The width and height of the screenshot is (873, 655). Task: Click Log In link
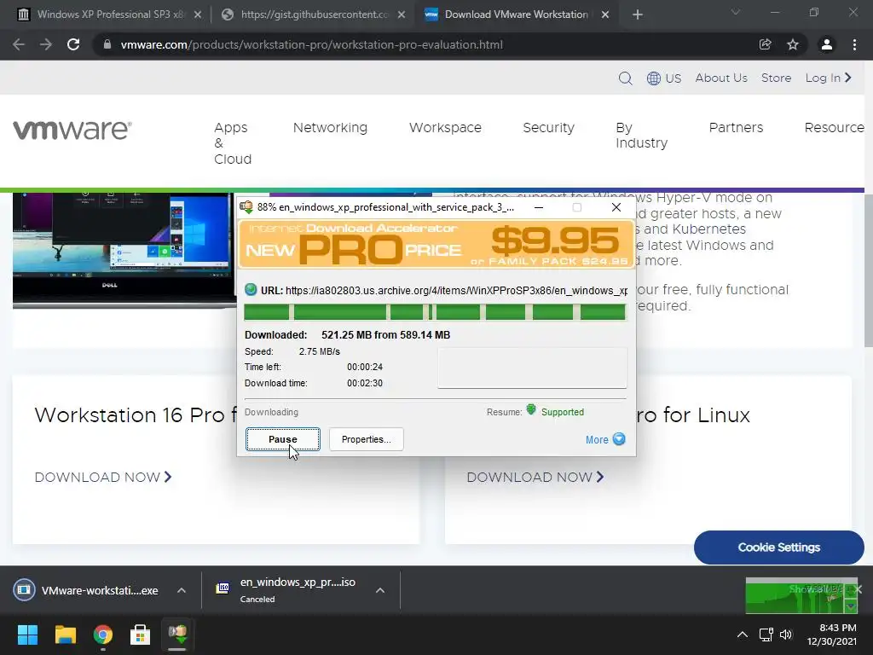829,78
